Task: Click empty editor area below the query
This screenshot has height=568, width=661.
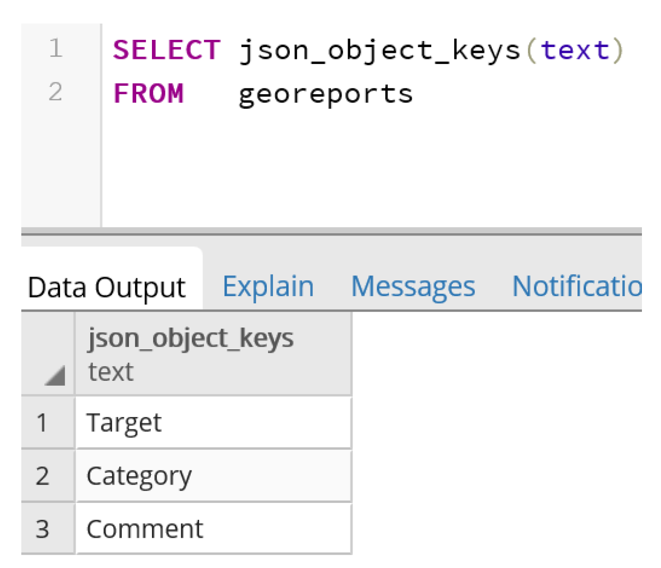Action: pos(370,168)
